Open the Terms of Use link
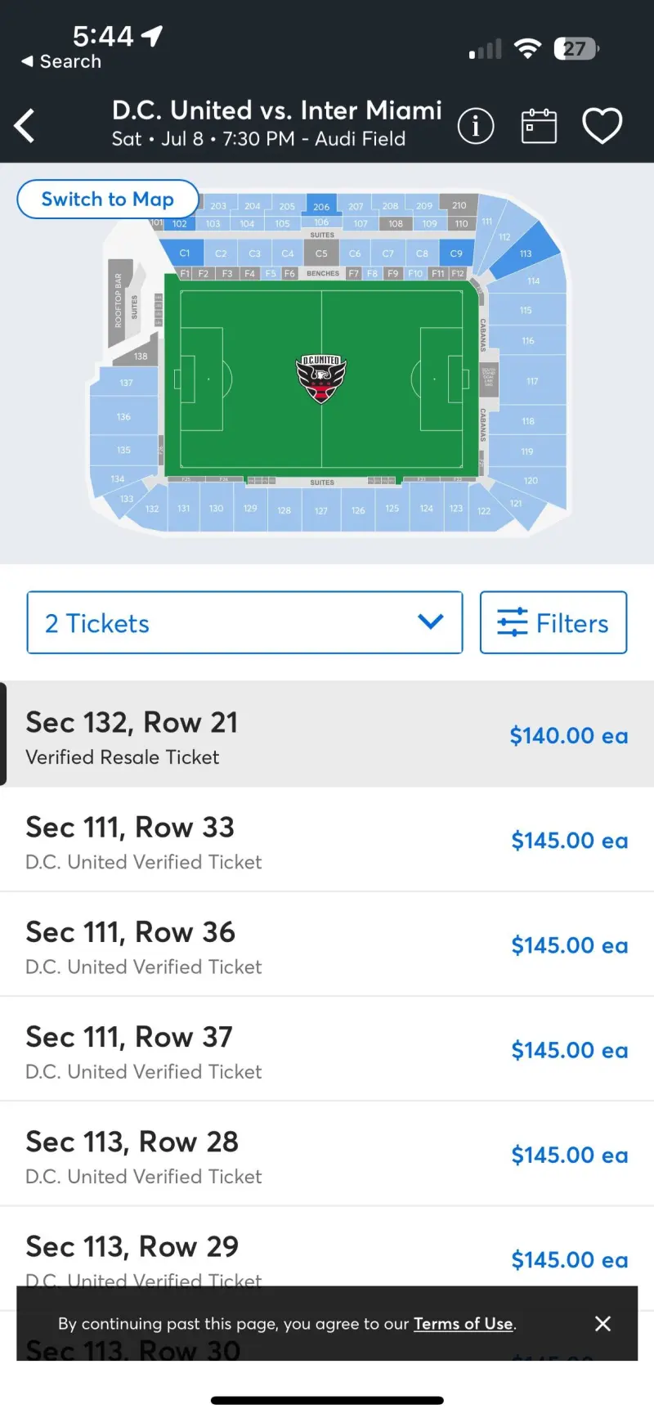This screenshot has height=1418, width=654. pos(464,1323)
